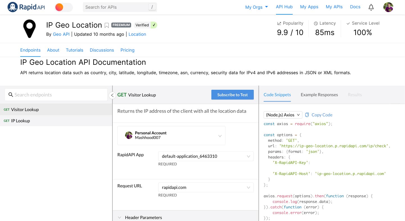Click Subscribe to Test button

pos(232,95)
